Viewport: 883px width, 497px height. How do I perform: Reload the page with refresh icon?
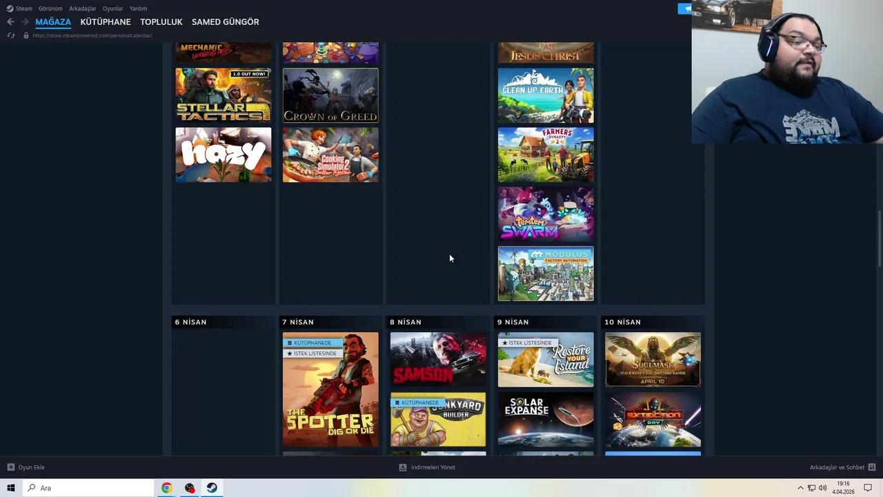[11, 35]
